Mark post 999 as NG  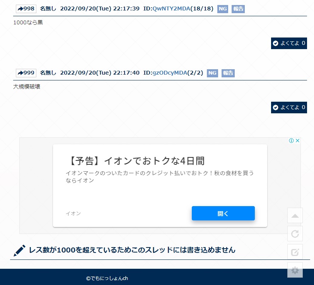pyautogui.click(x=212, y=73)
